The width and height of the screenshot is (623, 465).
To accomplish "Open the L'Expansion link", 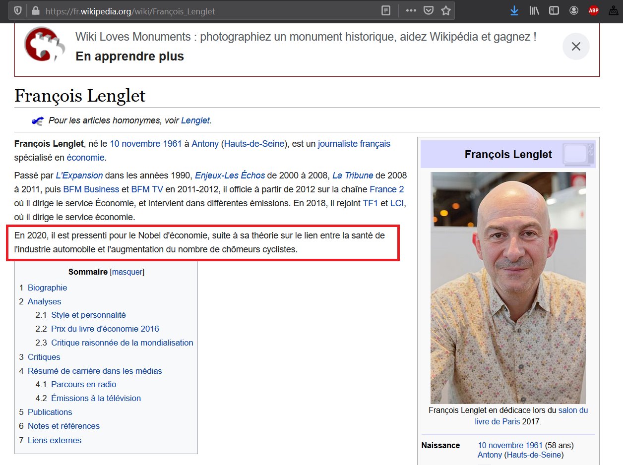I will point(79,175).
